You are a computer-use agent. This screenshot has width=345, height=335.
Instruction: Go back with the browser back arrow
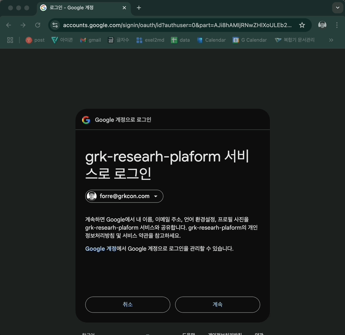click(x=9, y=25)
